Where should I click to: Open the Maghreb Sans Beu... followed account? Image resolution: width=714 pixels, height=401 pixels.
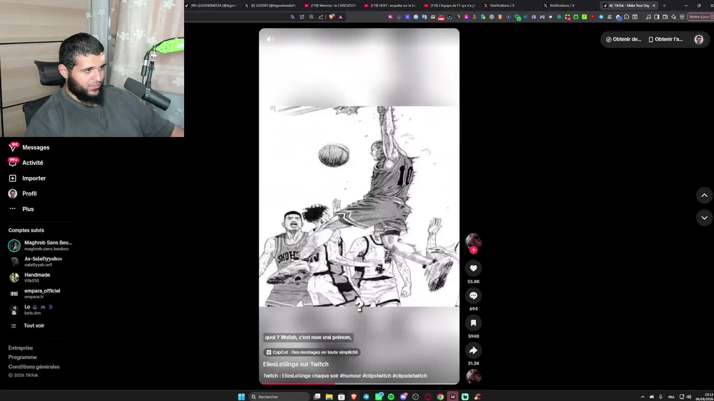pyautogui.click(x=40, y=246)
